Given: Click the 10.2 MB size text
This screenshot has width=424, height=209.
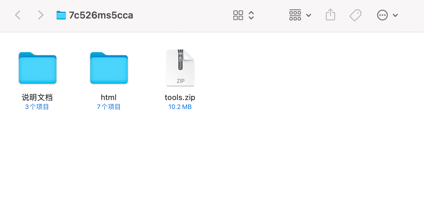Looking at the screenshot, I should (x=180, y=107).
